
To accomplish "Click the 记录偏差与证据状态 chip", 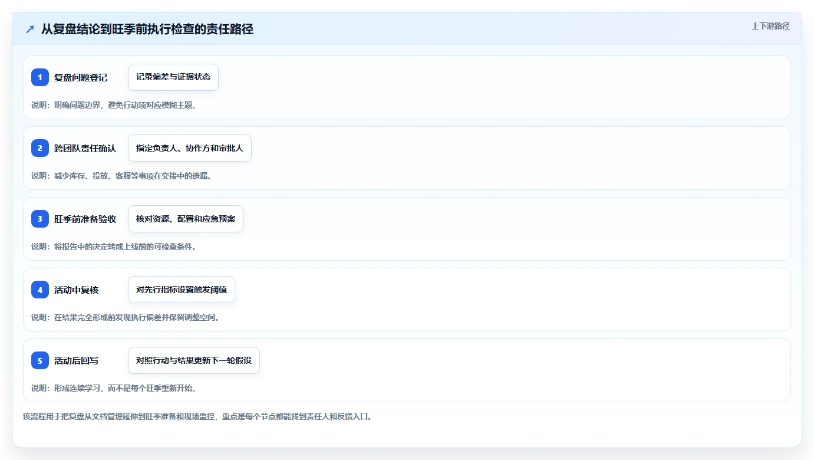I will click(x=173, y=77).
